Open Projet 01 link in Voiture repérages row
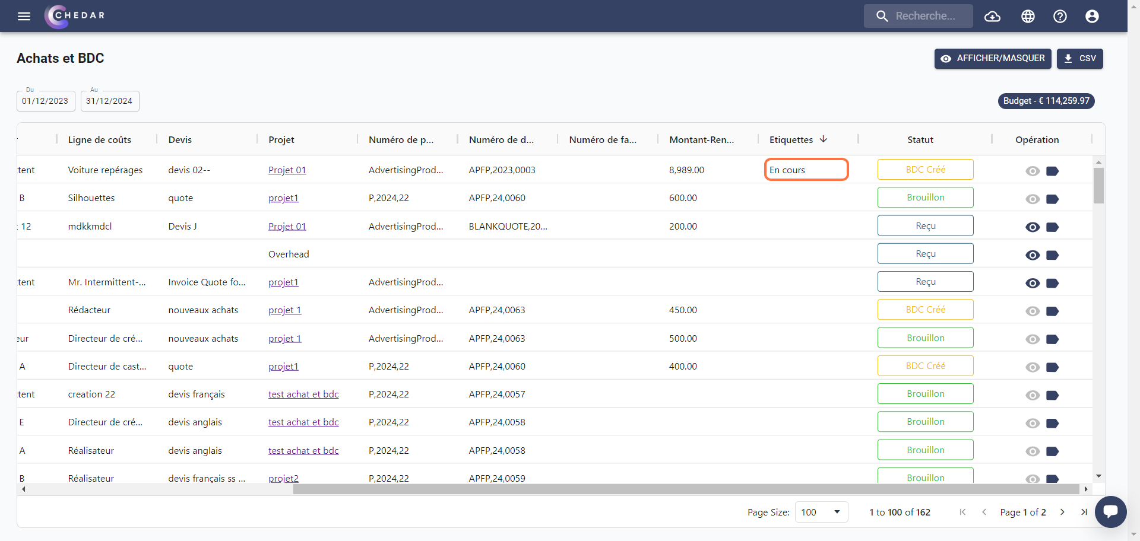 coord(287,170)
